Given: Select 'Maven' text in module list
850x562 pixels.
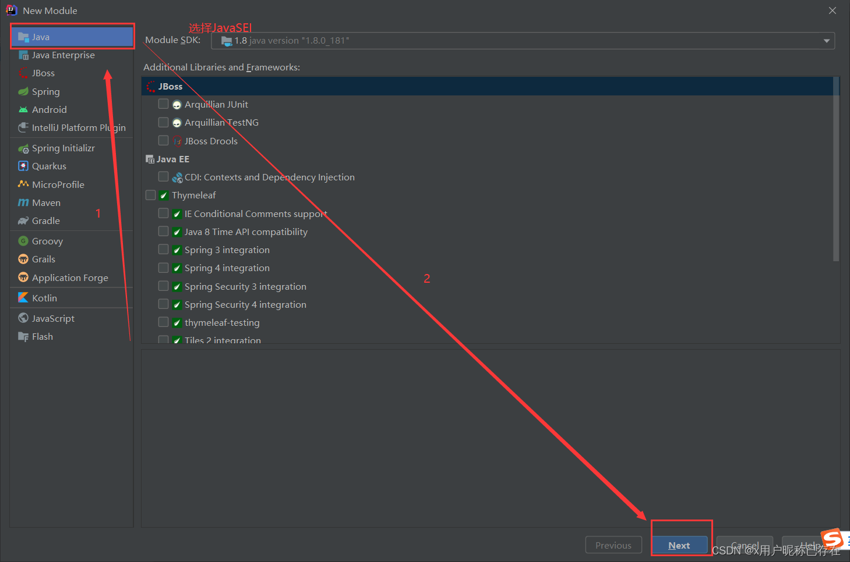Looking at the screenshot, I should point(47,202).
